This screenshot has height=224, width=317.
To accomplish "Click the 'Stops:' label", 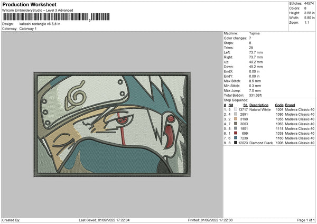I will [x=229, y=43].
